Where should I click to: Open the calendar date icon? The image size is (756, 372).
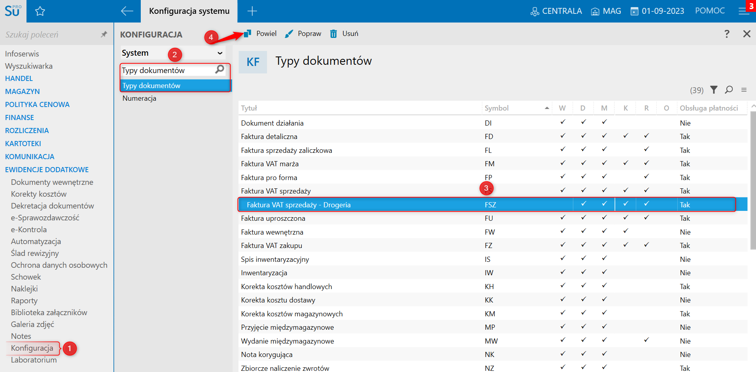(x=634, y=11)
